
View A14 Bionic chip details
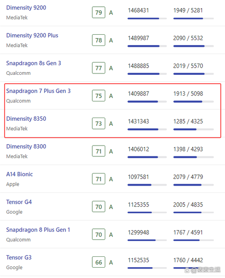point(19,174)
